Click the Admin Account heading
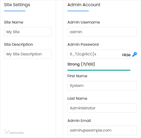This screenshot has width=141, height=138. coord(84,5)
